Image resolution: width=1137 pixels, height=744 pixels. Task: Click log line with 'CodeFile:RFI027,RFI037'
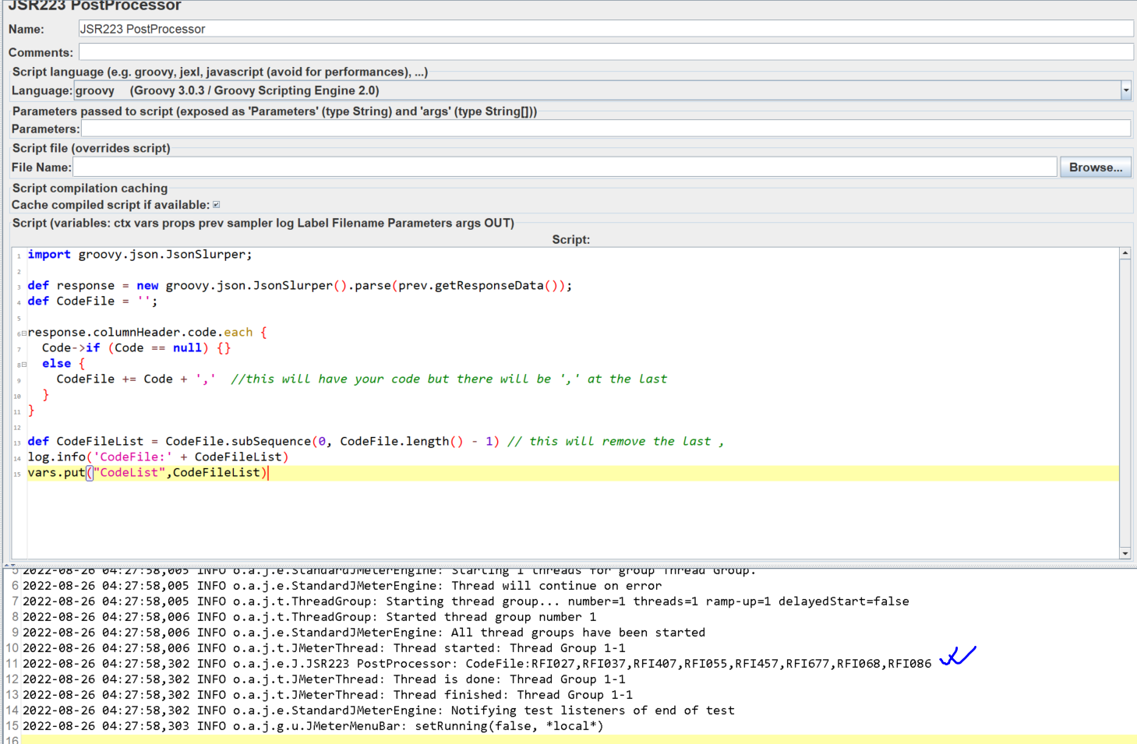click(x=477, y=664)
